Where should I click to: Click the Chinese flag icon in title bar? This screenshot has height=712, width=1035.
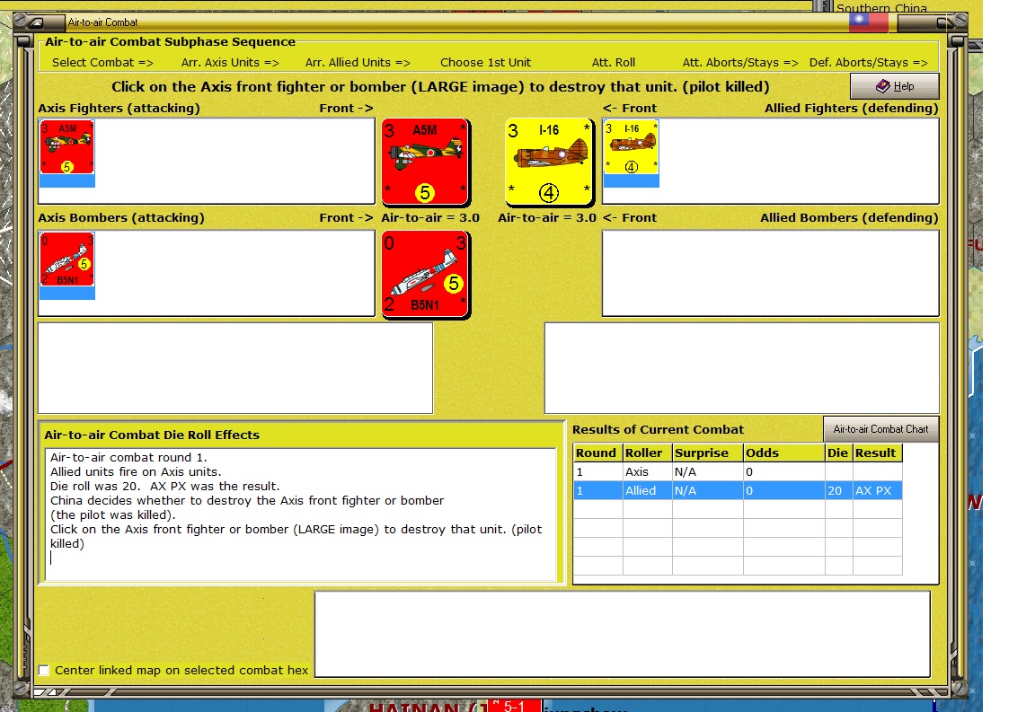click(x=869, y=22)
